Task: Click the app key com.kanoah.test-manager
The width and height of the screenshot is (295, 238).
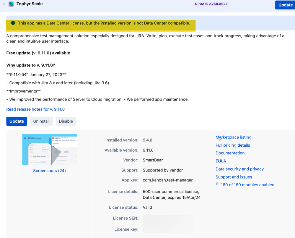Action: 168,180
